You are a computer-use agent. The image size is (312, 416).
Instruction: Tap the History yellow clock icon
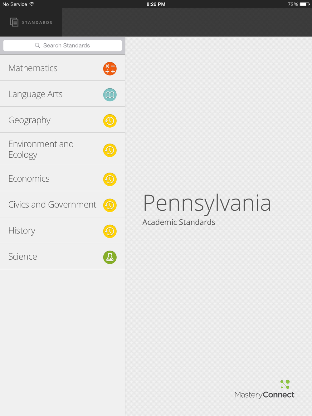[110, 231]
